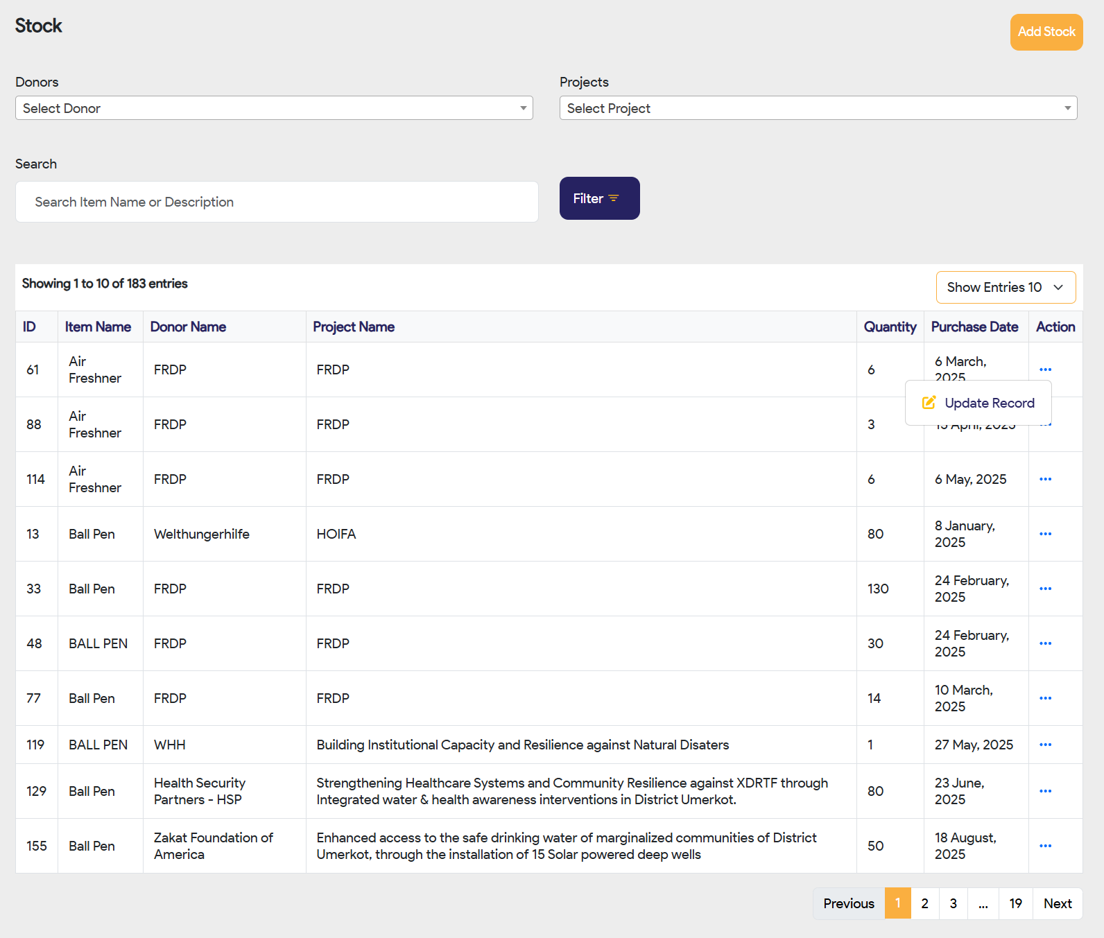This screenshot has height=938, width=1104.
Task: Go to page 2 of results
Action: coord(924,903)
